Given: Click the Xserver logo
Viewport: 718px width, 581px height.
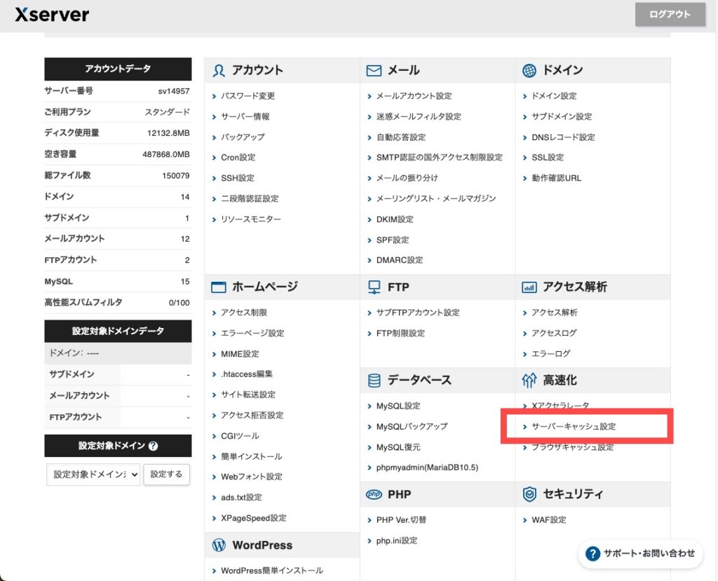Looking at the screenshot, I should tap(52, 15).
